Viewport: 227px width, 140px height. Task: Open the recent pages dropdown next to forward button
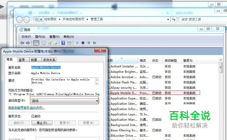[x=32, y=20]
